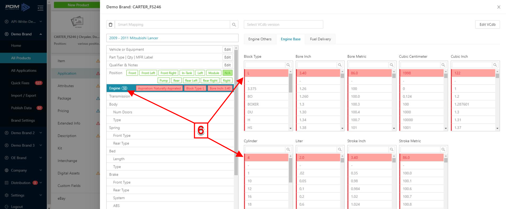Click the product no-image thumbnail
This screenshot has width=506, height=209.
77,22
